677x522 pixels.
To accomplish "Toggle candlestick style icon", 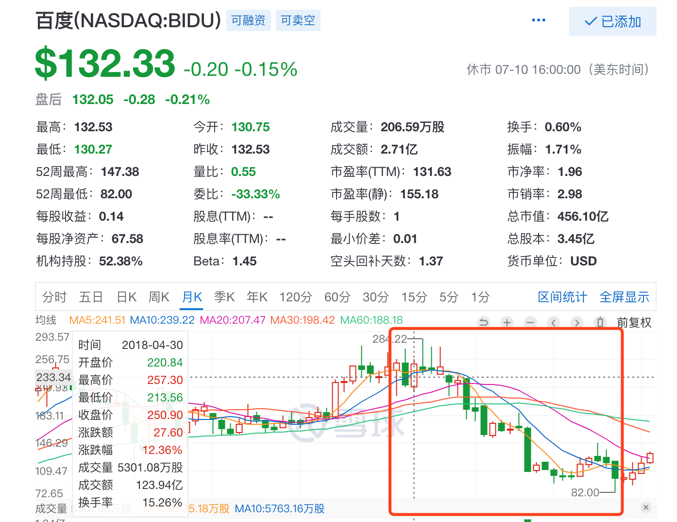I will click(600, 322).
